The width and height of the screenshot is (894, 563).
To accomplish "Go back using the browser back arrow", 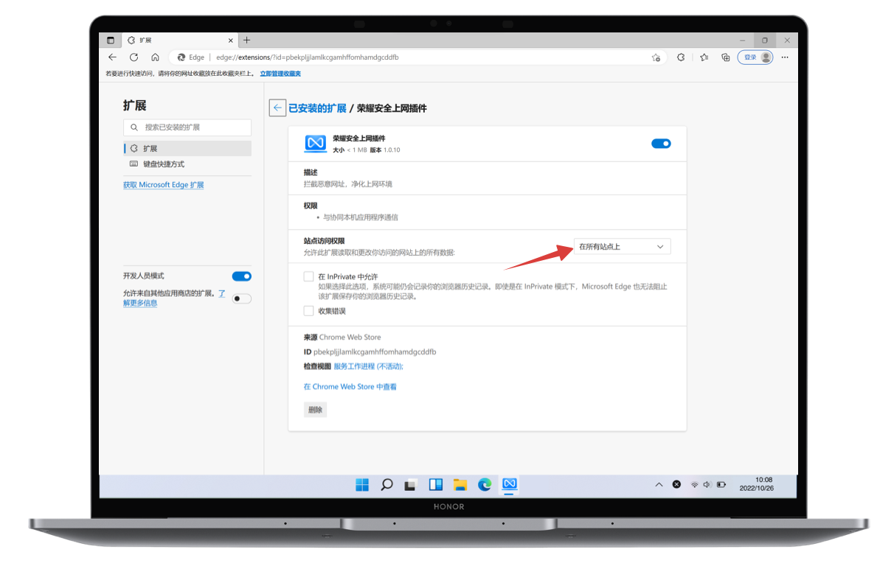I will click(112, 57).
